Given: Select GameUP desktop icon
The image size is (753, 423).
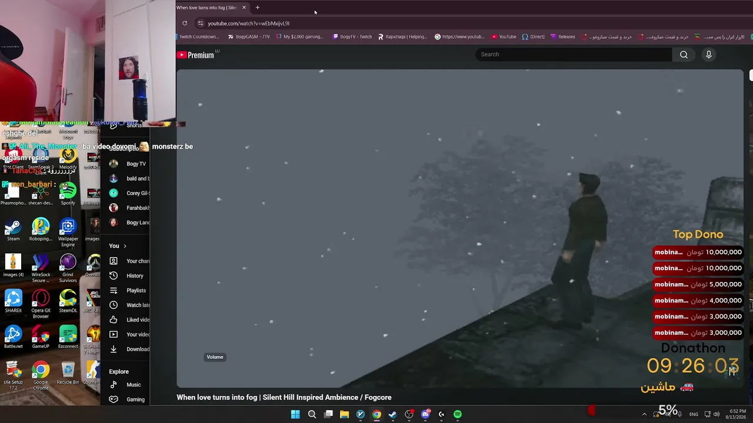Looking at the screenshot, I should pos(41,337).
